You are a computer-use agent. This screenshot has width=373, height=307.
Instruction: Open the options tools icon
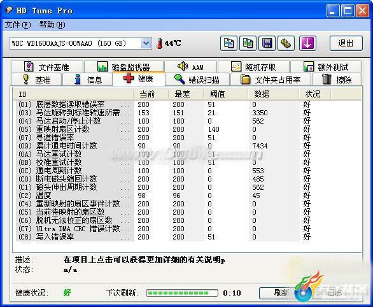click(286, 43)
